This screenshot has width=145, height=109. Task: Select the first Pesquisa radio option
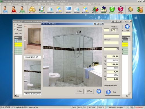point(15,25)
